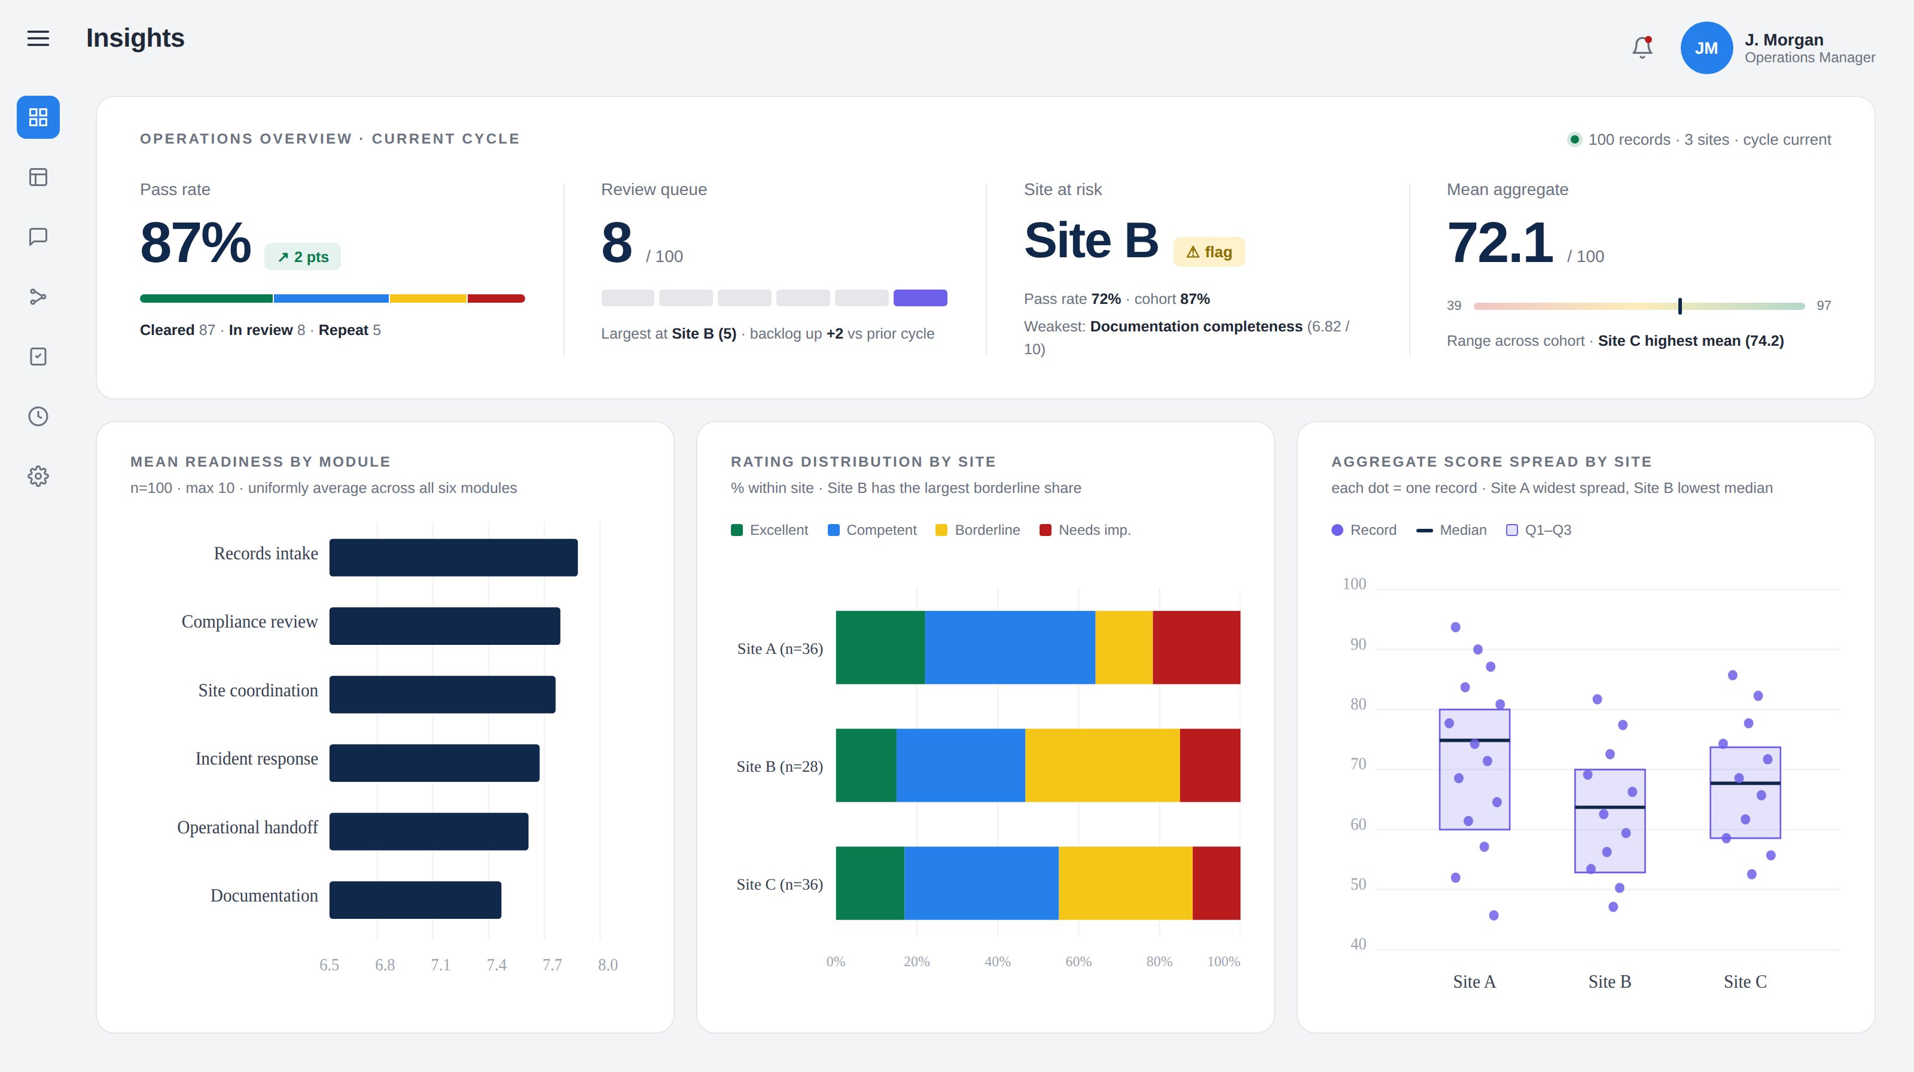Toggle the Competent legend entry
This screenshot has width=1914, height=1072.
(871, 529)
